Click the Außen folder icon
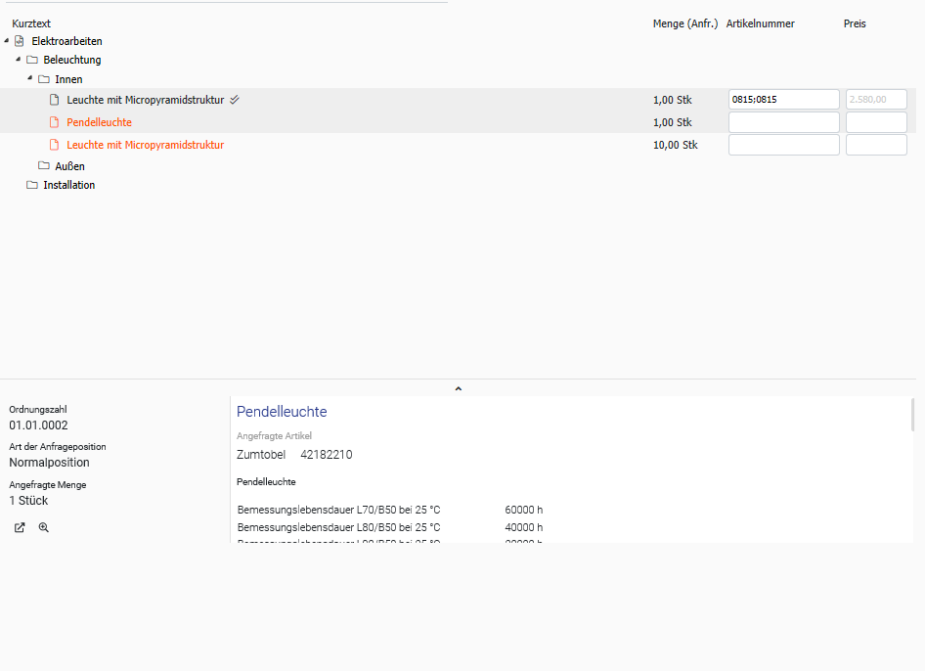This screenshot has height=671, width=925. click(x=44, y=166)
